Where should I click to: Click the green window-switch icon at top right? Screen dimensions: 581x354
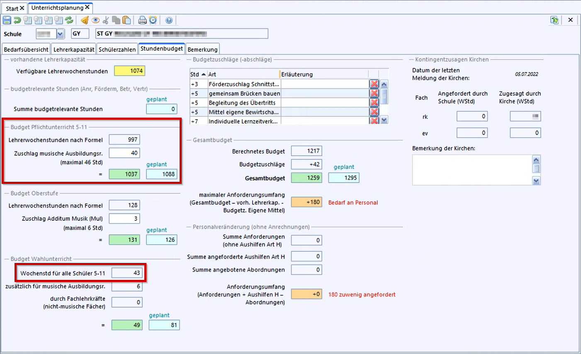pyautogui.click(x=554, y=20)
